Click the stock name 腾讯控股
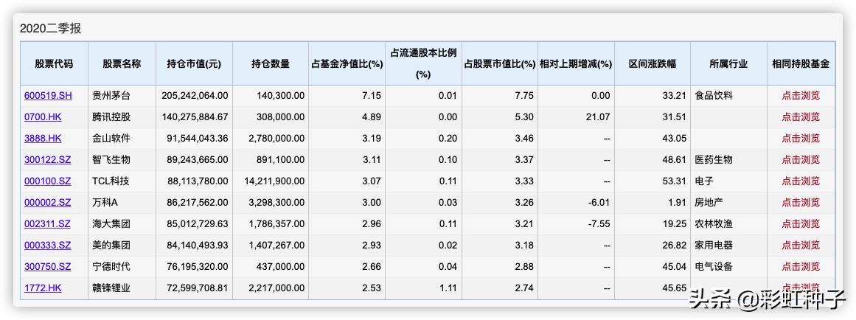The image size is (856, 320). point(111,116)
